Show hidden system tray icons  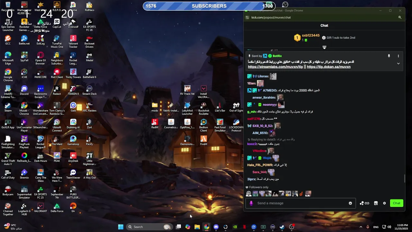click(360, 227)
